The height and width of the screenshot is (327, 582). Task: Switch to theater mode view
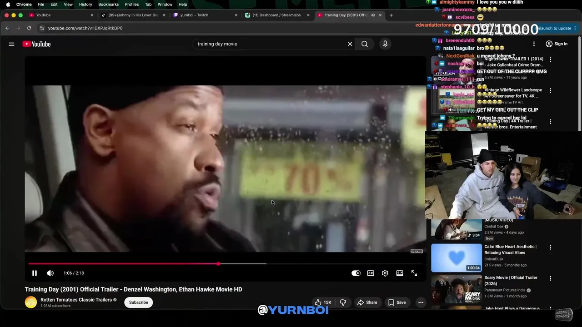click(400, 273)
